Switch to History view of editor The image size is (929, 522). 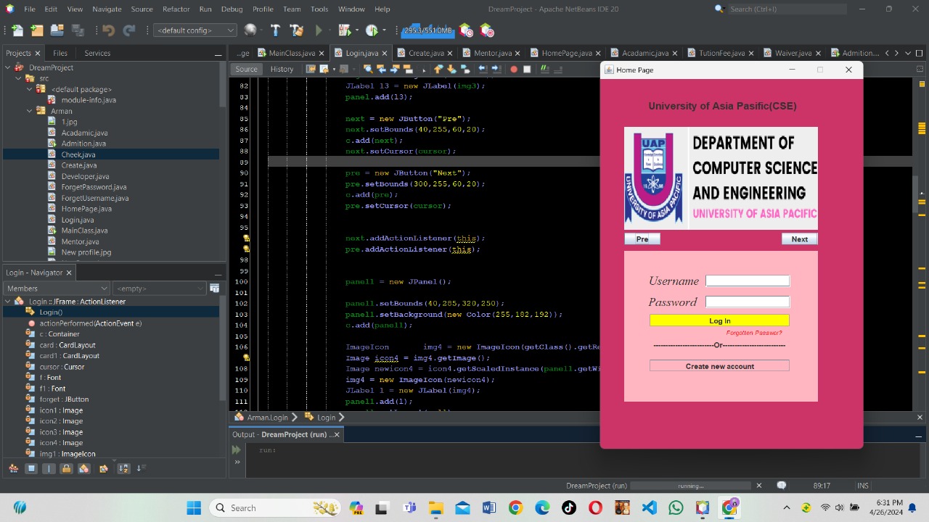coord(282,69)
